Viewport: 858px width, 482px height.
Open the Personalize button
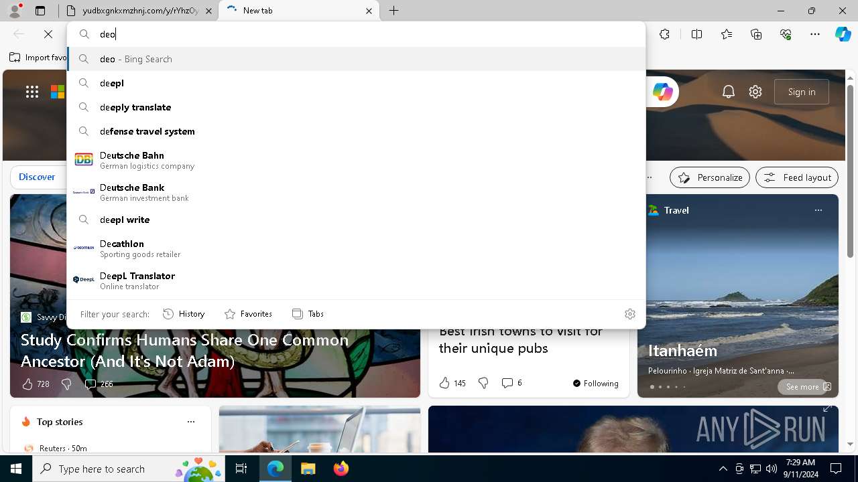710,177
